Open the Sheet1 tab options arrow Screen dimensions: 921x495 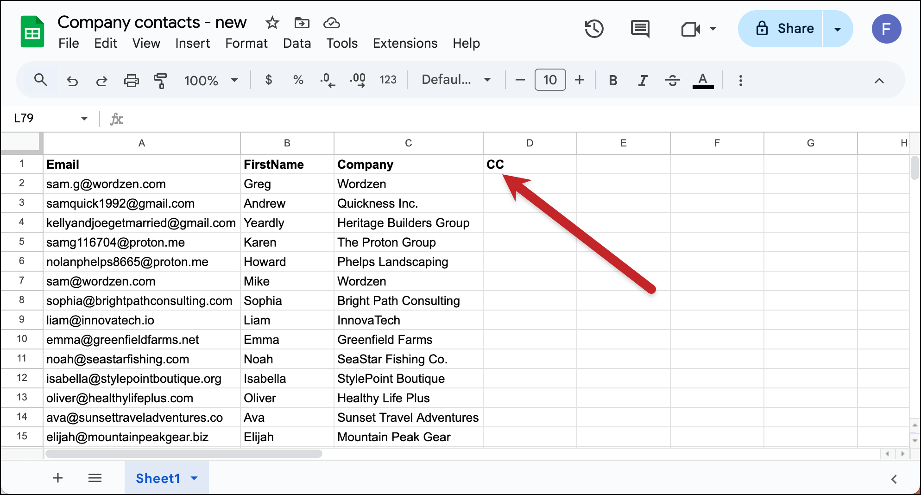point(195,478)
